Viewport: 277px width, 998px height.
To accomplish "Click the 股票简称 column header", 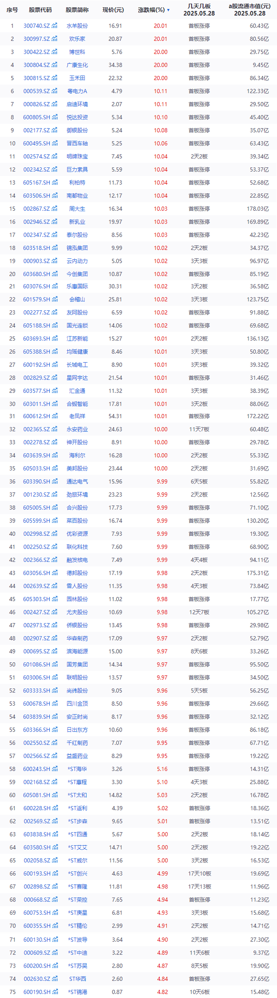I will tap(77, 10).
